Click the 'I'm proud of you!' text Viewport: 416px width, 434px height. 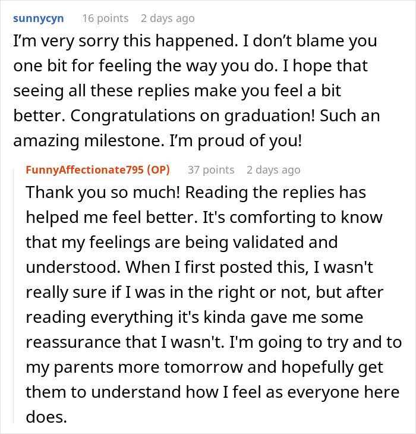(x=250, y=140)
